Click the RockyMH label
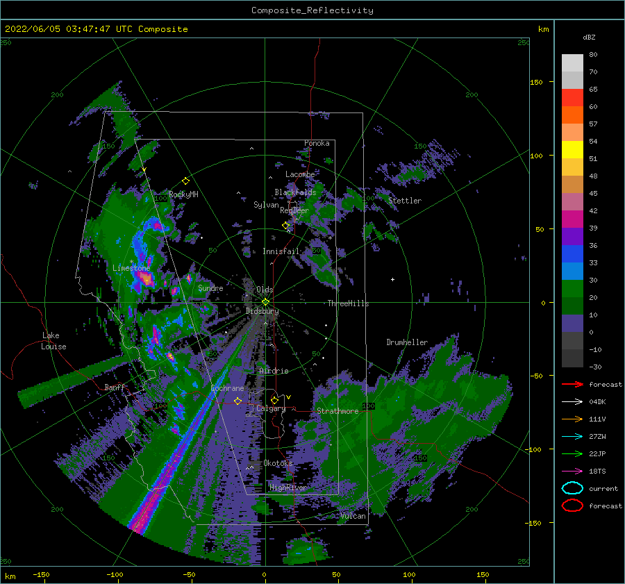Image resolution: width=625 pixels, height=584 pixels. [x=183, y=194]
